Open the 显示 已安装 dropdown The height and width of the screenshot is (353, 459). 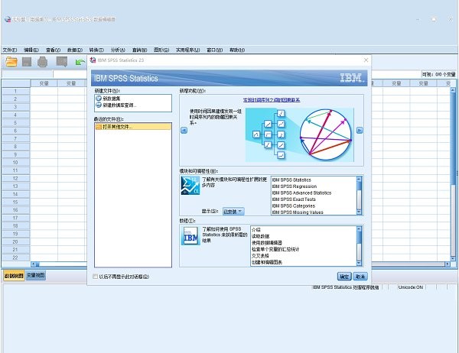point(233,211)
